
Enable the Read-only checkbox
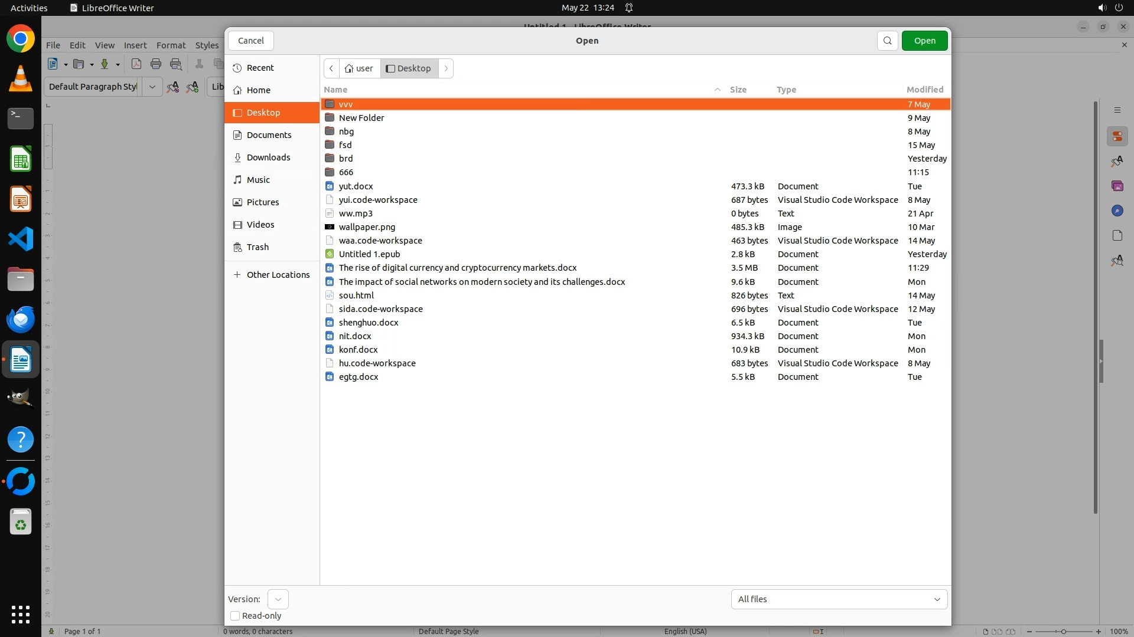click(235, 616)
